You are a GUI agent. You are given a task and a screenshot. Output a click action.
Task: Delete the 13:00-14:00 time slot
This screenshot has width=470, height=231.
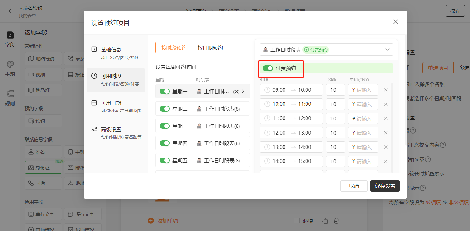click(386, 147)
